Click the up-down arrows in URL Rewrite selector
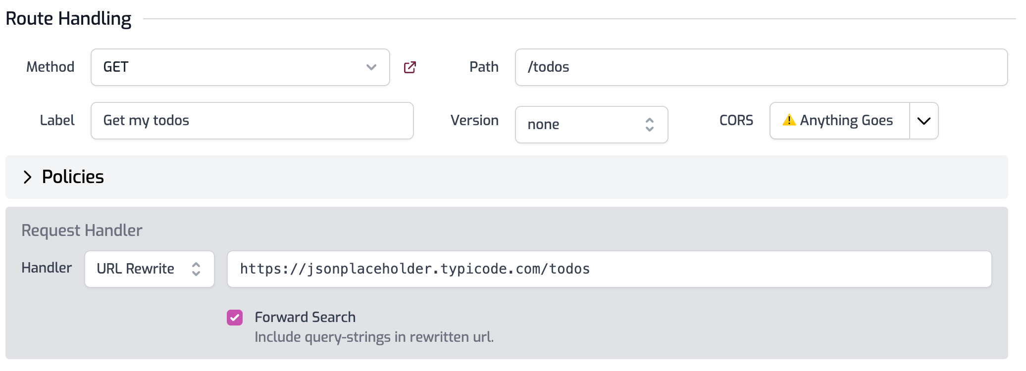Screen dimensions: 1026x371 (x=196, y=269)
